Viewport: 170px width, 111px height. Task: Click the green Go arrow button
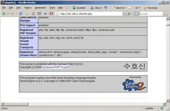tap(129, 14)
